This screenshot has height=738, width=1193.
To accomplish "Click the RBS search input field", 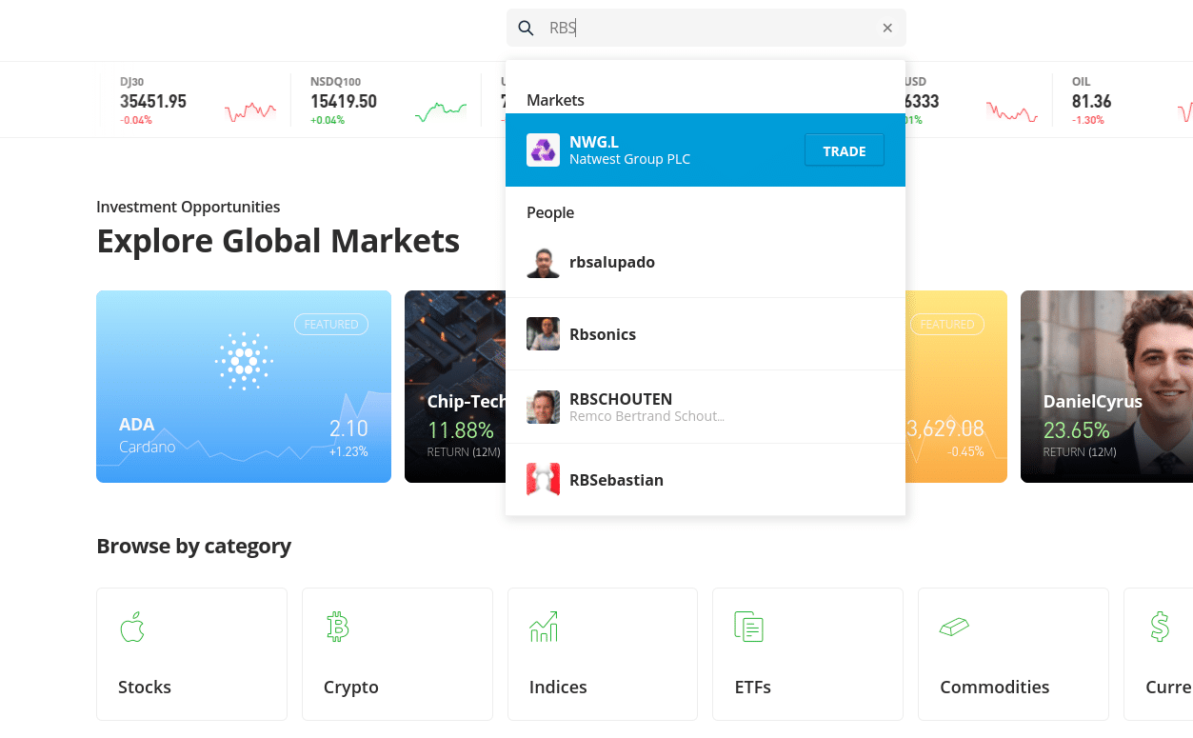I will 706,28.
